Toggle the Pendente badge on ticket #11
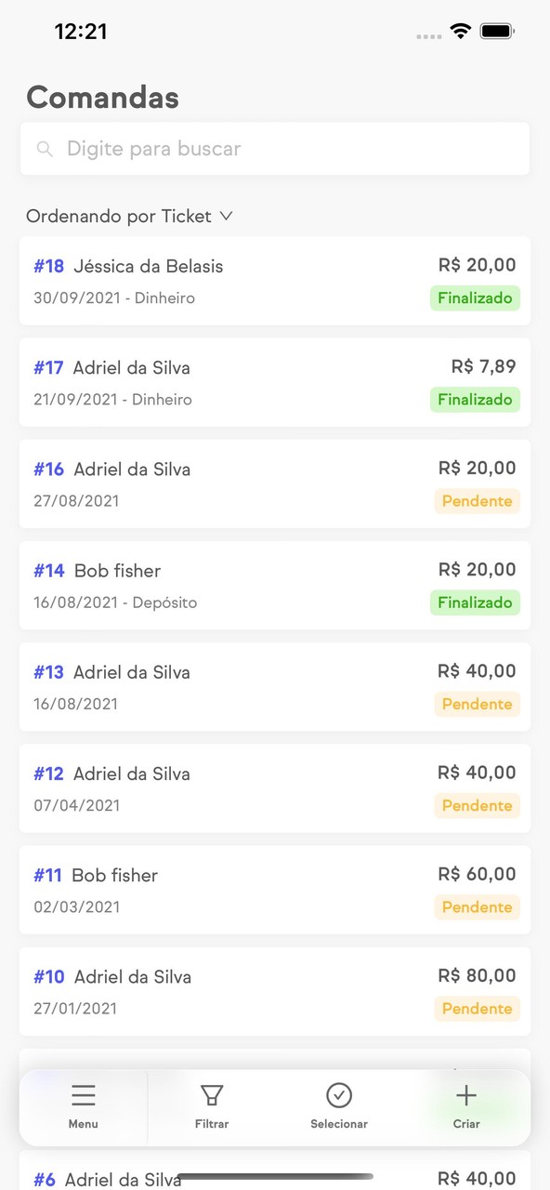 tap(477, 906)
